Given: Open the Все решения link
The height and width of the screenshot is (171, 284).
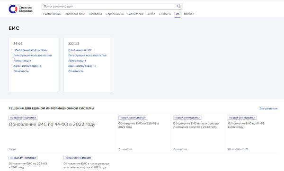Looking at the screenshot, I should [268, 108].
